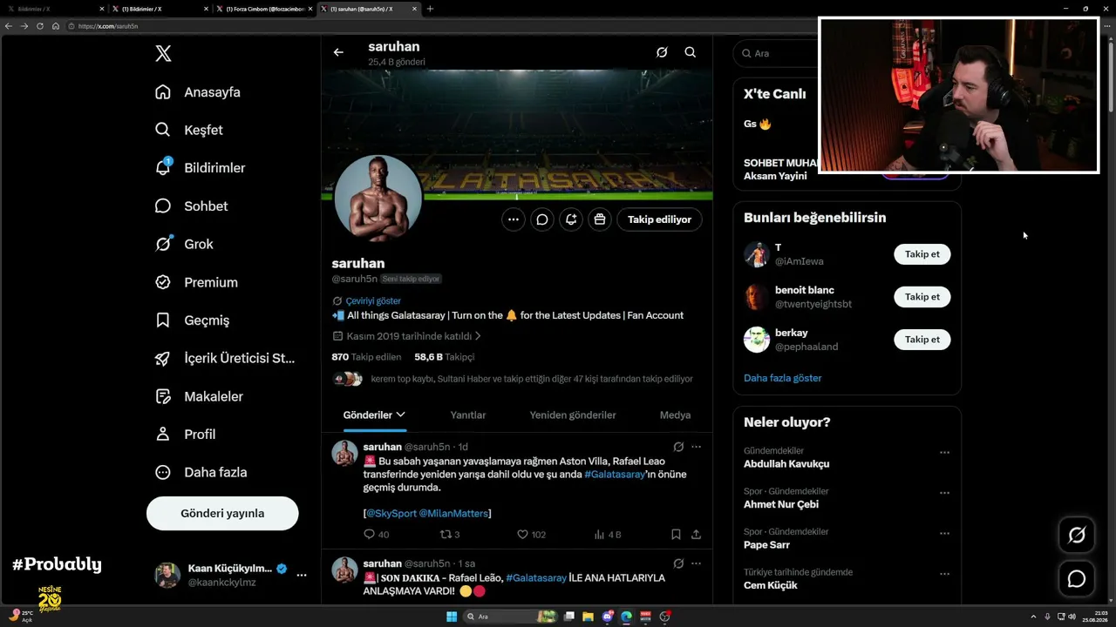Open options for Abdullah Kavukçu trend

click(x=944, y=453)
